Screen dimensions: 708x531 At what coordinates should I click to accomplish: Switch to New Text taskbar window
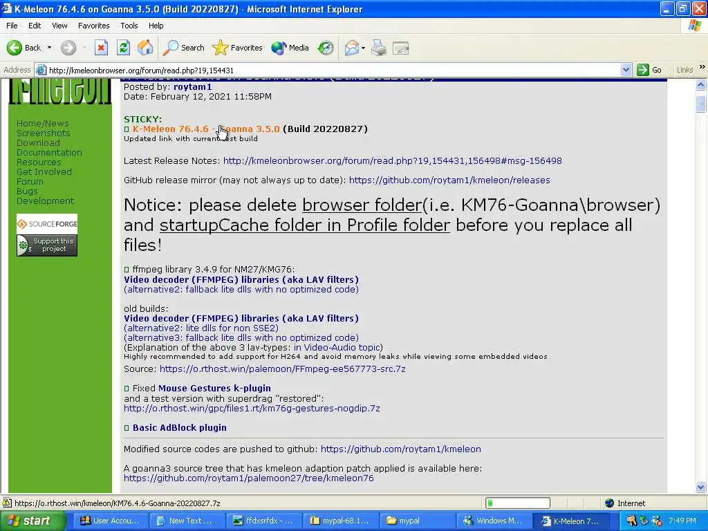[x=188, y=521]
